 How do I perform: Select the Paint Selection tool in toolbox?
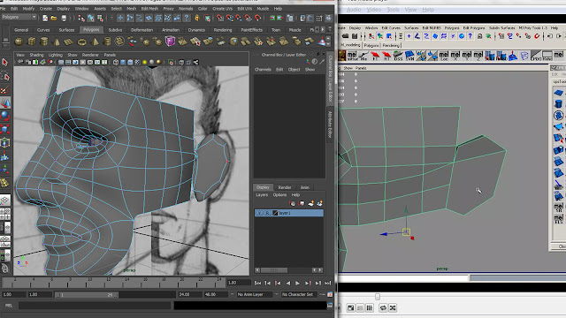point(5,89)
